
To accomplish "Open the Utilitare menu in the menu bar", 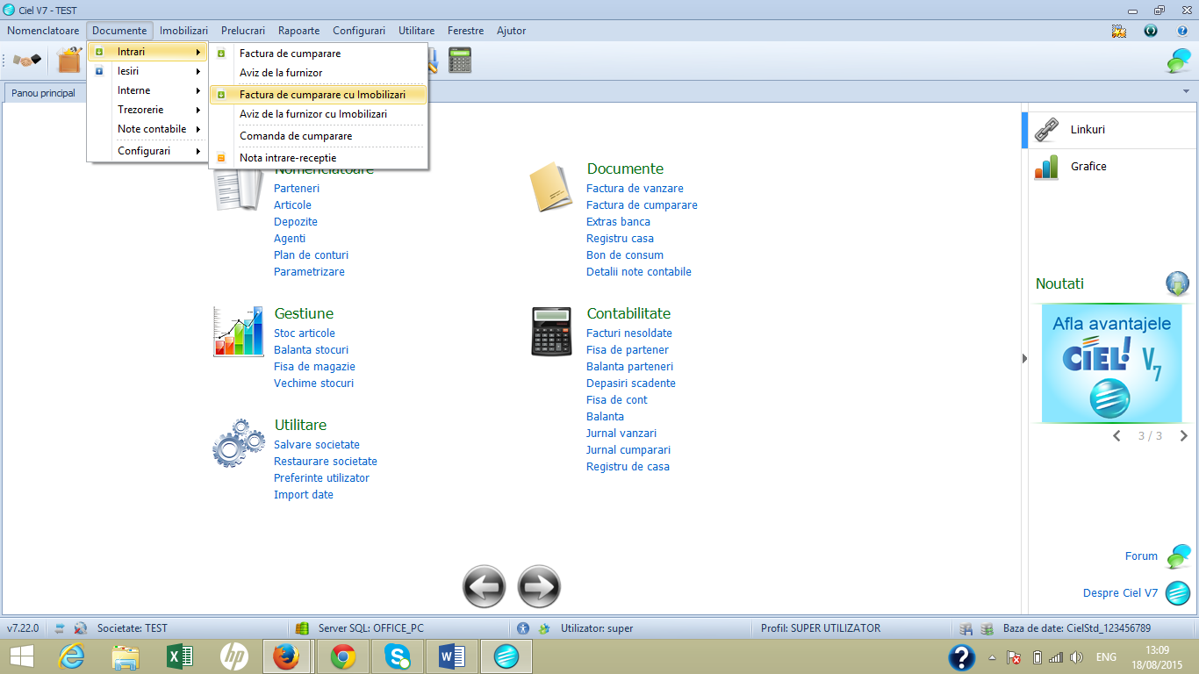I will [416, 31].
